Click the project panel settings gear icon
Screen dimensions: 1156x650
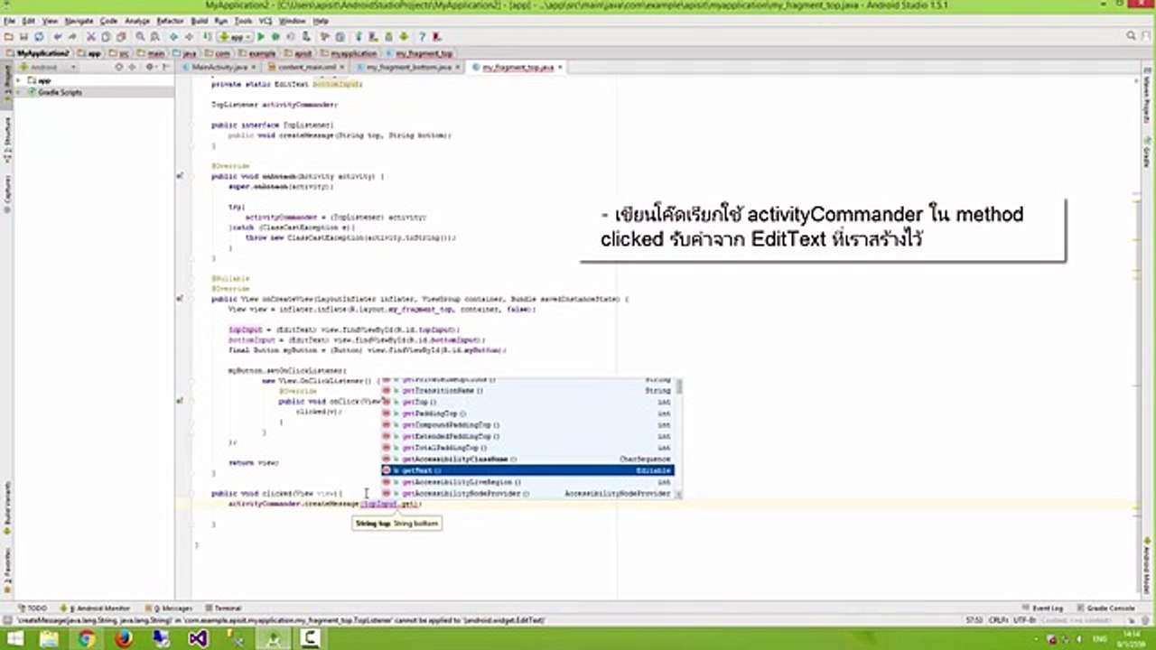[149, 67]
